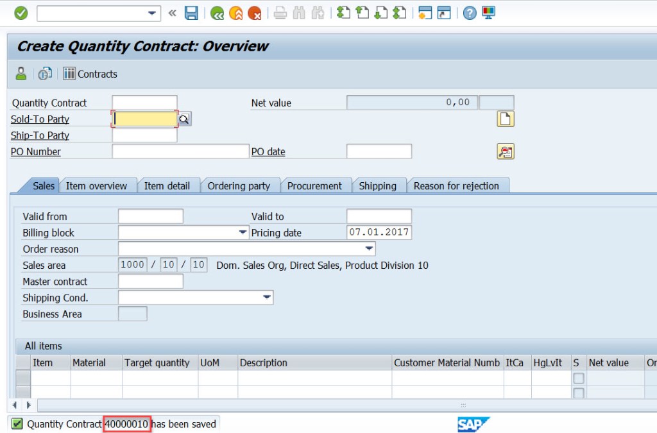
Task: Print the current document
Action: click(x=279, y=14)
